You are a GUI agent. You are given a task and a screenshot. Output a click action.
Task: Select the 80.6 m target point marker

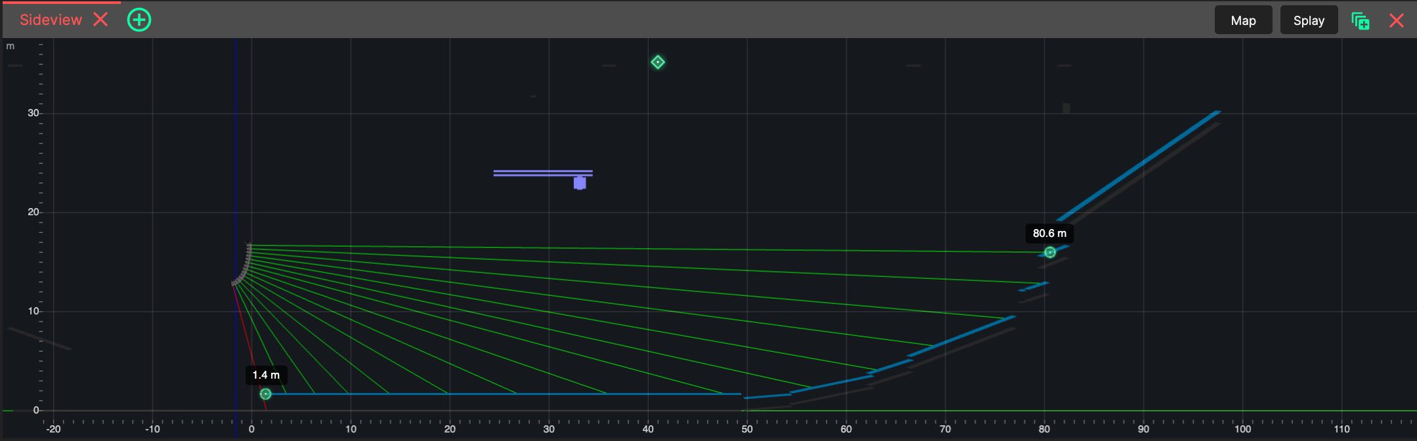(x=1050, y=253)
